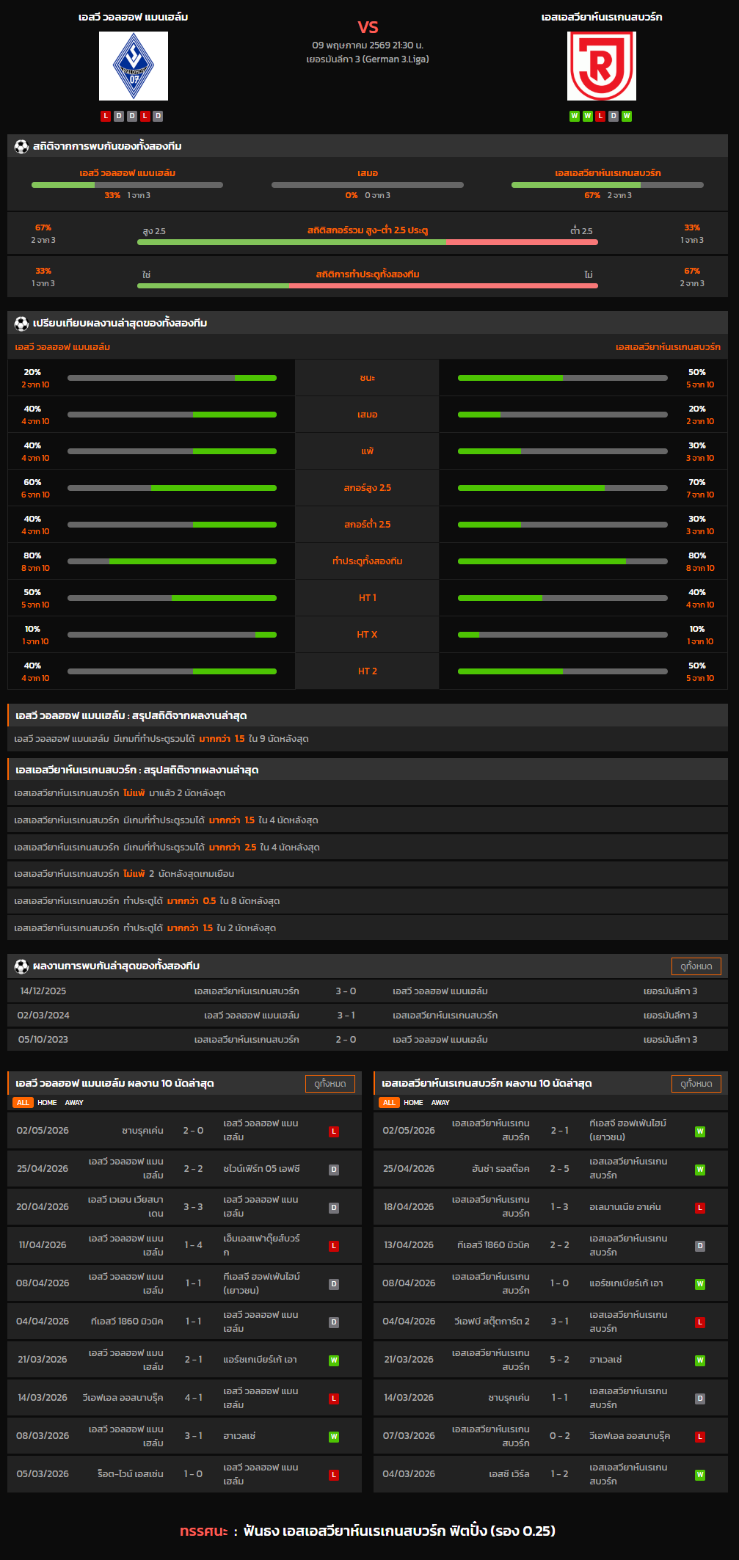
Task: Select AWAY filter in Mannheim last 10 matches
Action: (74, 1102)
